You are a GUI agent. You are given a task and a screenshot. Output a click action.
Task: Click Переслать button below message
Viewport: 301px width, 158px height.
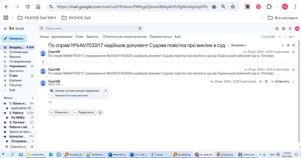click(x=84, y=113)
